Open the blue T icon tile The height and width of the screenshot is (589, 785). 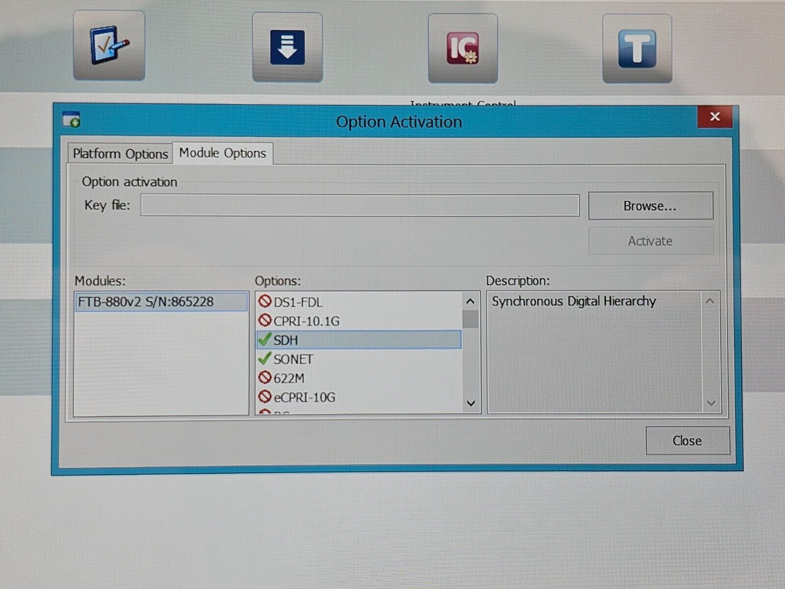coord(637,49)
